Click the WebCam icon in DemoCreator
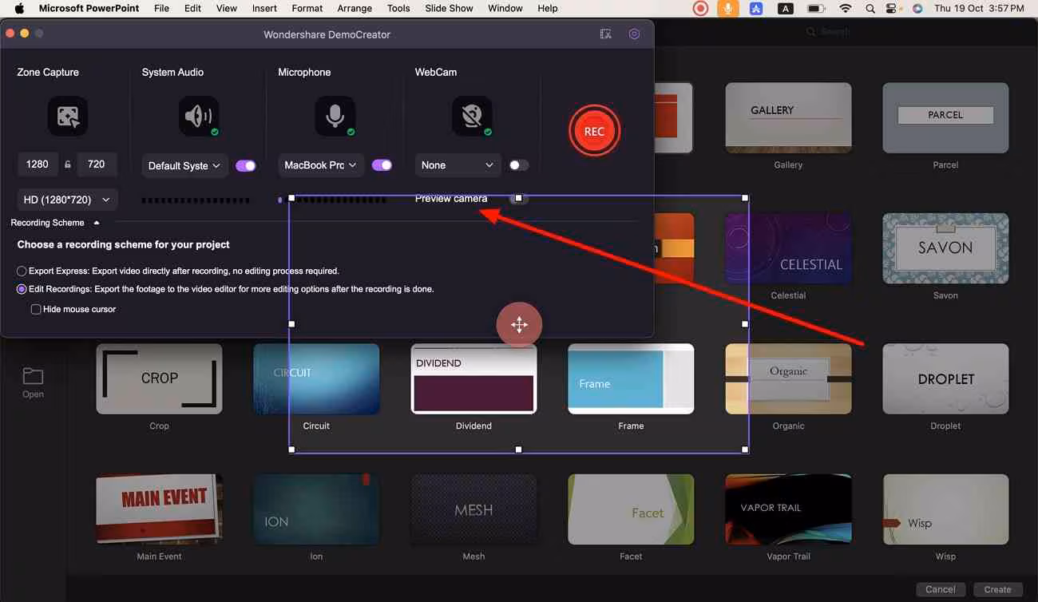 pos(472,117)
